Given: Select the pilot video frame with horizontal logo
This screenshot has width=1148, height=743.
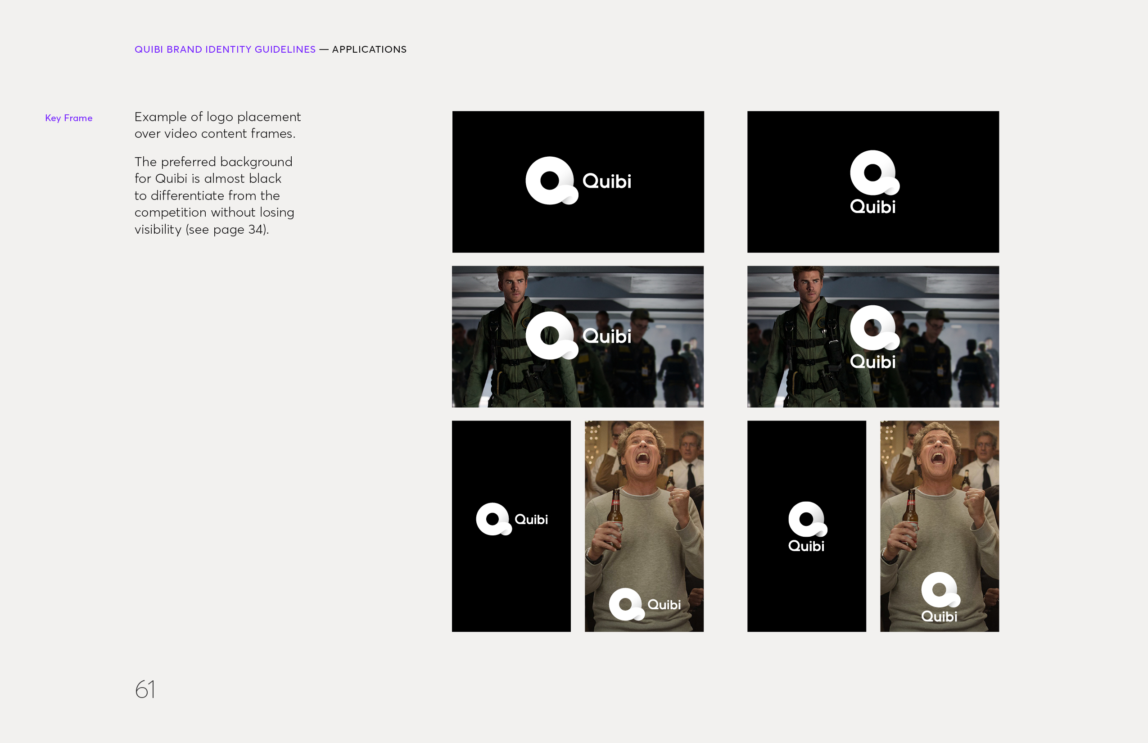Looking at the screenshot, I should (x=578, y=337).
